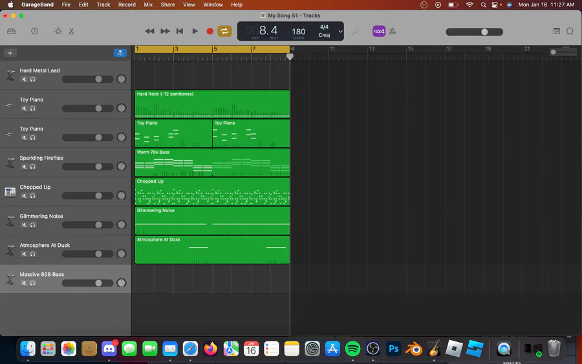Open the Record menu
This screenshot has height=364, width=582.
(x=127, y=5)
